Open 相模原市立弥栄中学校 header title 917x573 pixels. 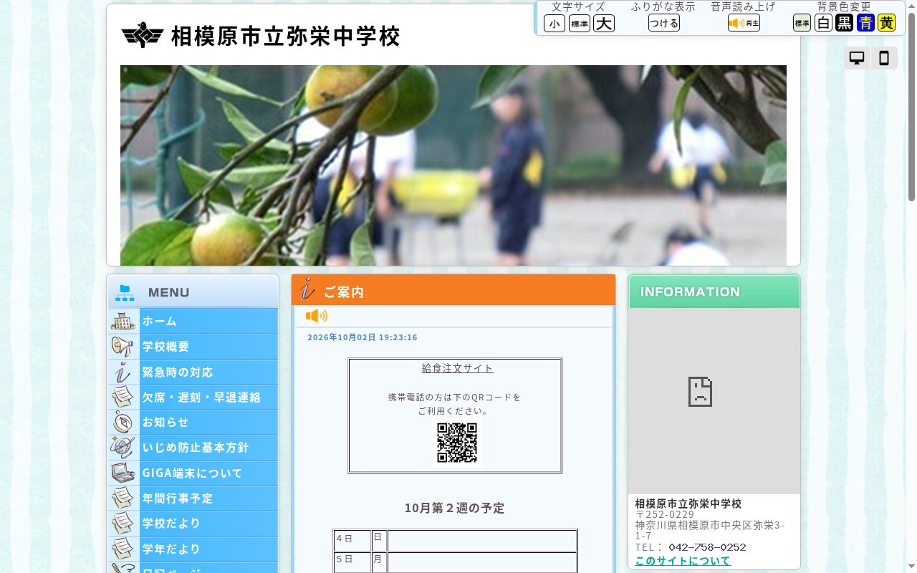(x=285, y=36)
